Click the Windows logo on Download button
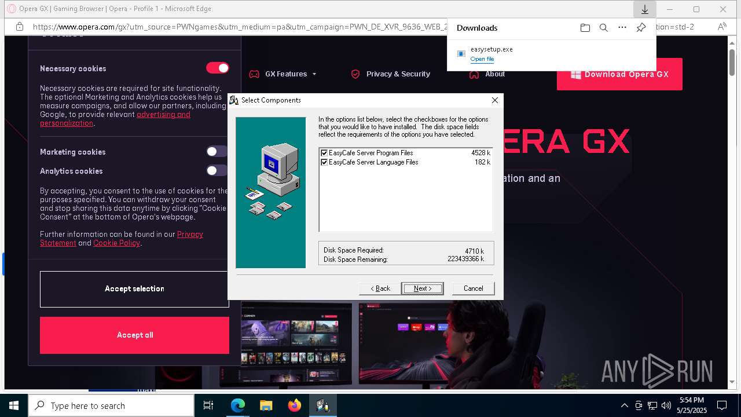741x417 pixels. [x=575, y=74]
